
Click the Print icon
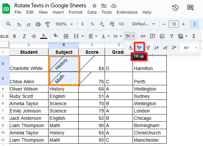[38, 24]
